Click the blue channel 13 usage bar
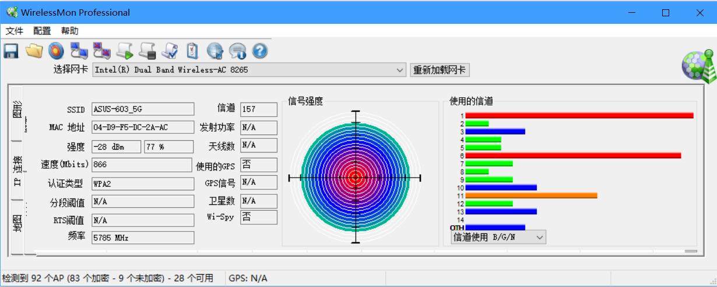 click(501, 211)
